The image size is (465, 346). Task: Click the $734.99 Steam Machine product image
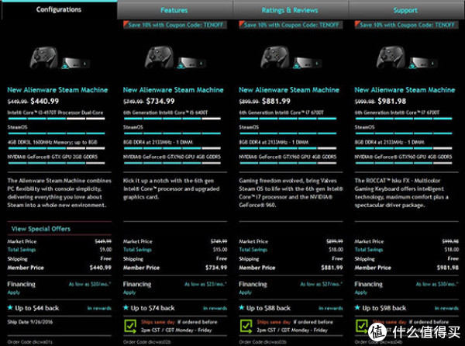(175, 58)
